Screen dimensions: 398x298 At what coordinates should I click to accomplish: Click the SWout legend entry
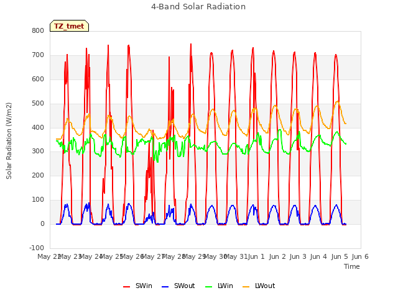[x=178, y=286]
